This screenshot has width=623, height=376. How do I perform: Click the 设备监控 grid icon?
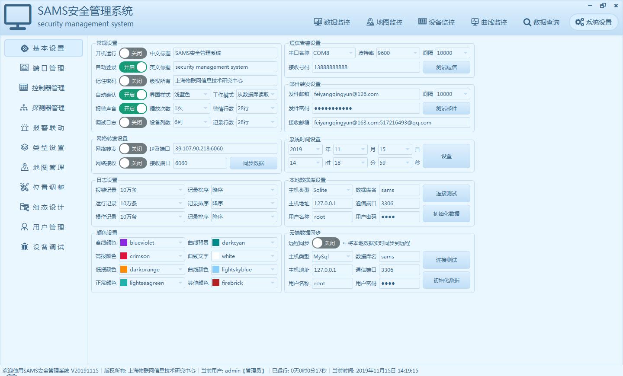422,22
